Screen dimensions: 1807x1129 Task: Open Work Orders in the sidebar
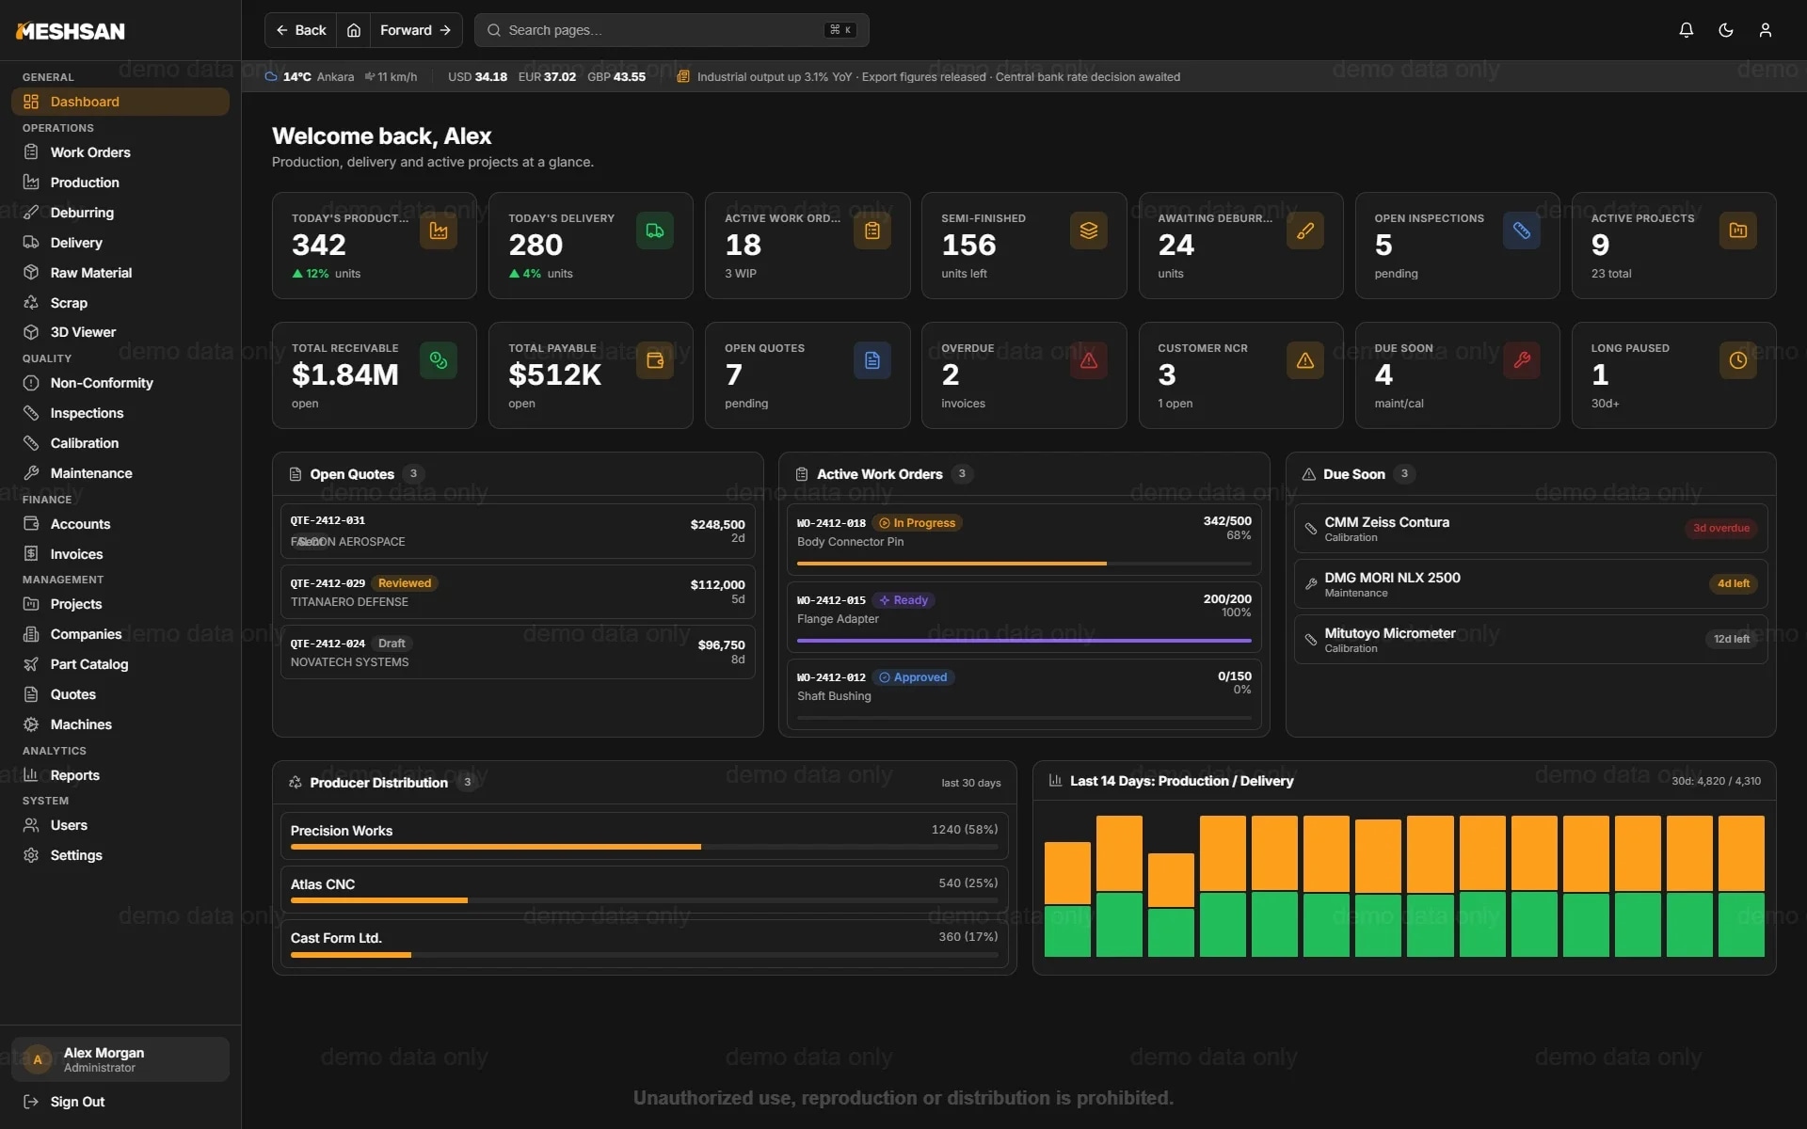[120, 152]
